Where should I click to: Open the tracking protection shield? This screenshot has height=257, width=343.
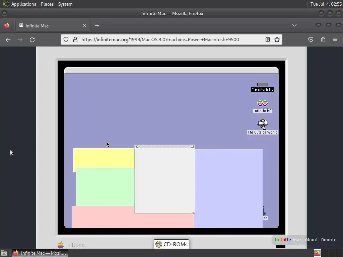pyautogui.click(x=66, y=39)
